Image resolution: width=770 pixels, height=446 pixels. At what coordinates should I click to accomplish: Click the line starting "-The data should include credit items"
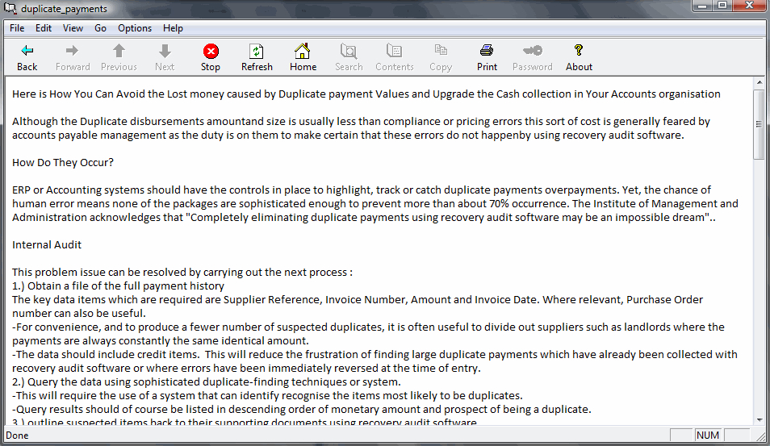375,361
